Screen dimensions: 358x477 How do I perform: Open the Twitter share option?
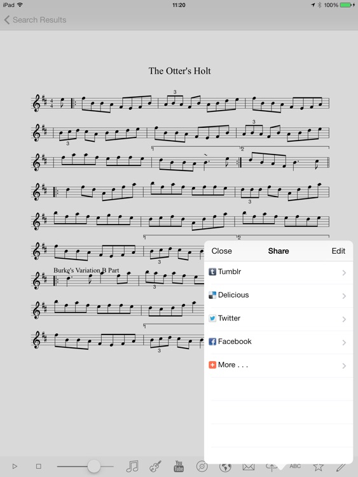tap(279, 319)
